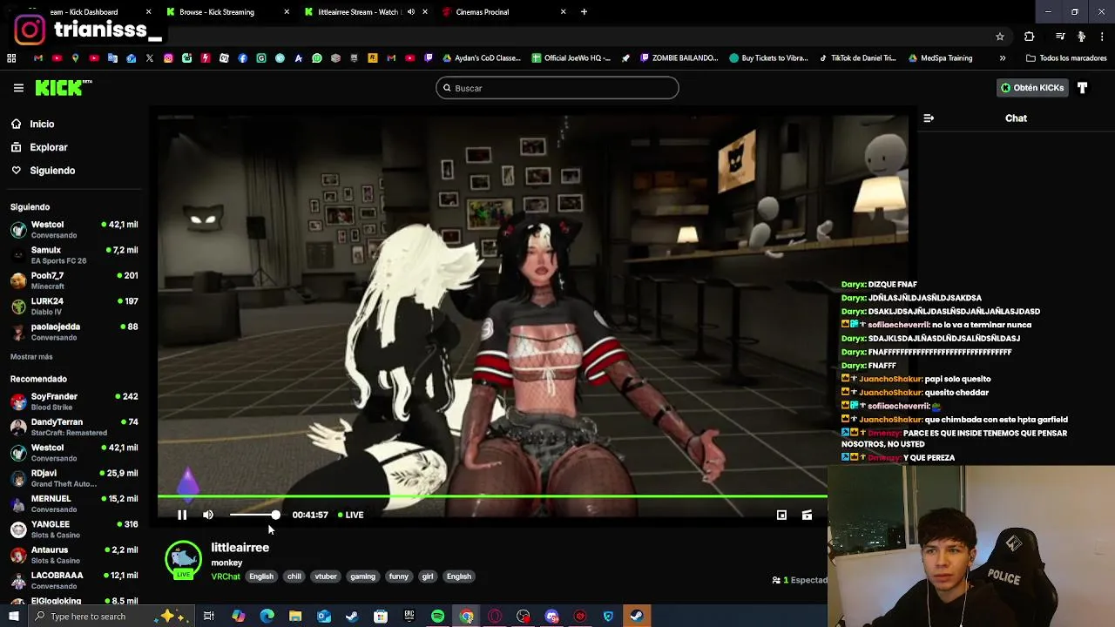
Task: Open Chrome three-dot menu
Action: coord(1103,37)
